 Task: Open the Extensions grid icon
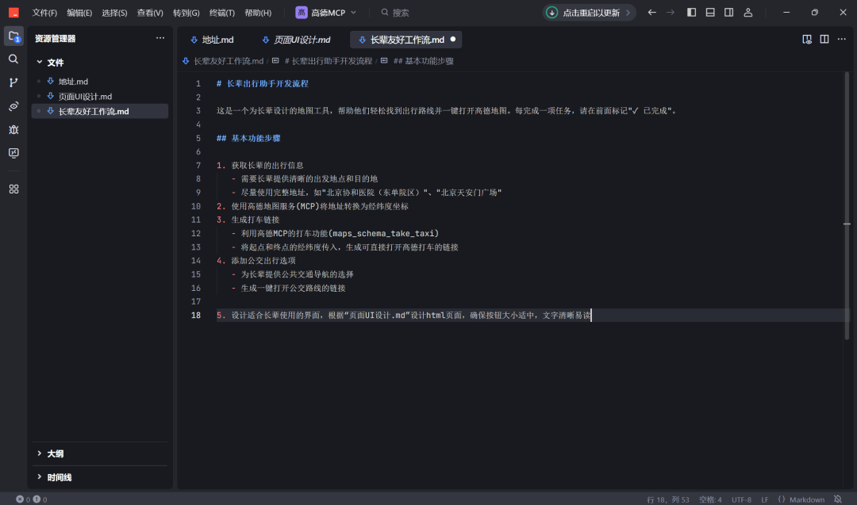(x=13, y=189)
